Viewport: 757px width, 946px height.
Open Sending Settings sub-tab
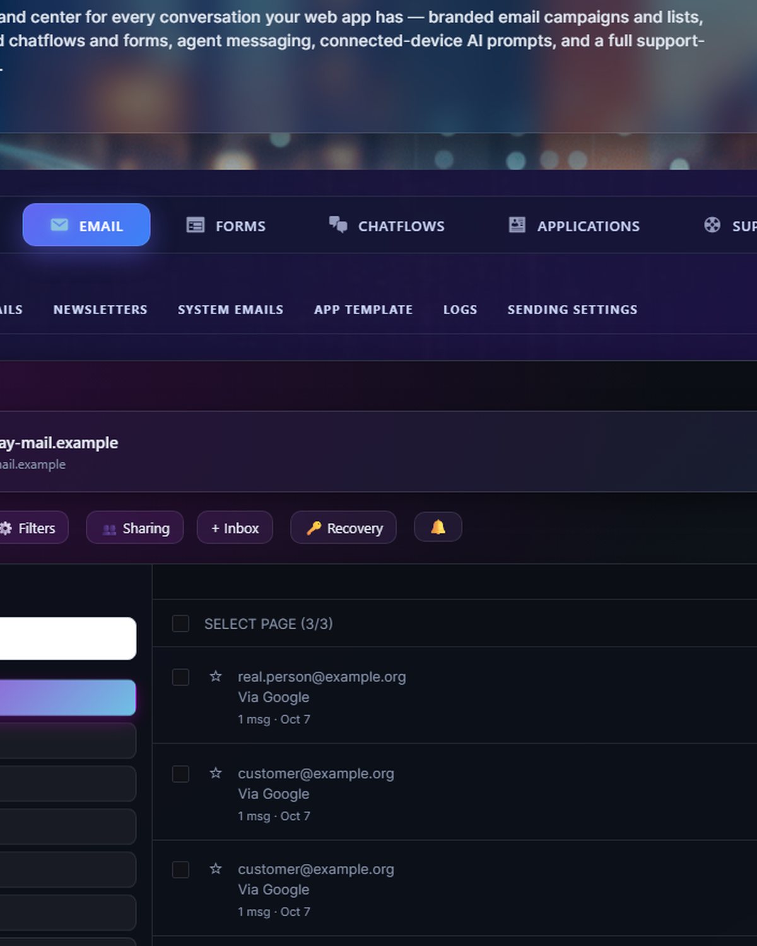[x=572, y=310]
